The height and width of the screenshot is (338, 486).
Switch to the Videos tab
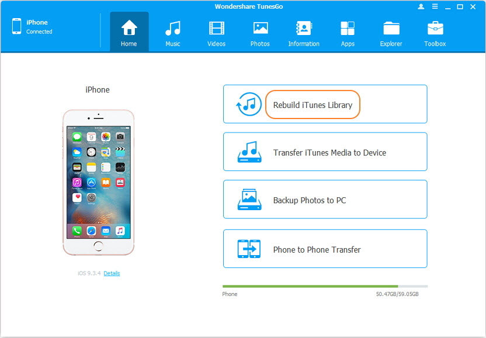coord(216,33)
